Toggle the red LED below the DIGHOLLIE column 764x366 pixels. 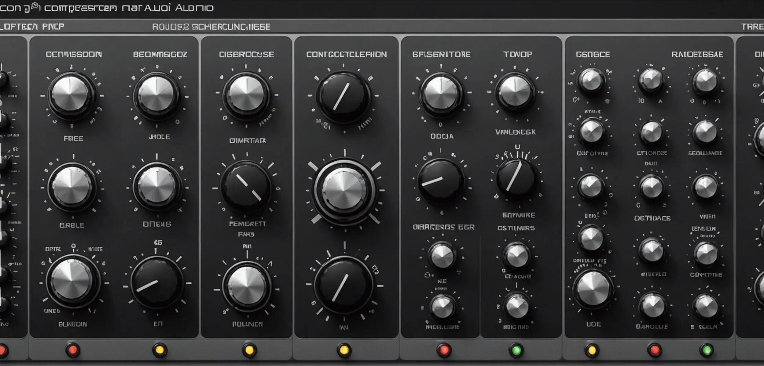point(655,350)
